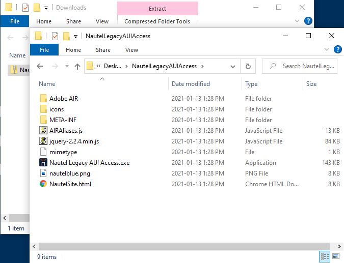Click Desk... breadcrumb in address bar
This screenshot has width=344, height=263.
(113, 66)
